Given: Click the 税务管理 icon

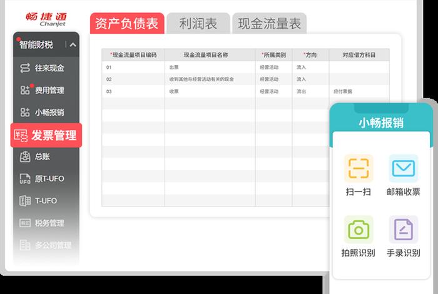Looking at the screenshot, I should [25, 223].
